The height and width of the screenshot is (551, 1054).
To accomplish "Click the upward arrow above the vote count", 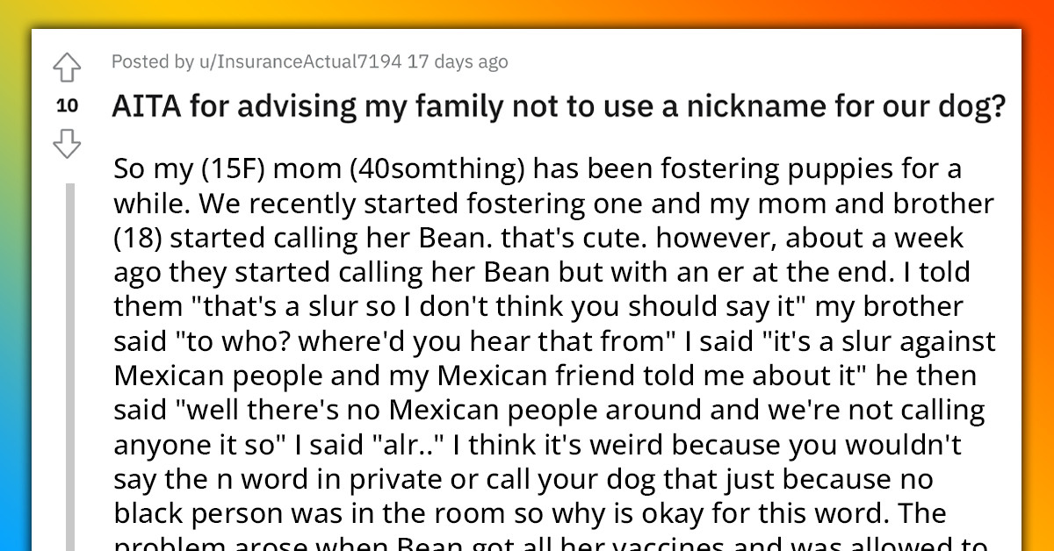I will 67,66.
